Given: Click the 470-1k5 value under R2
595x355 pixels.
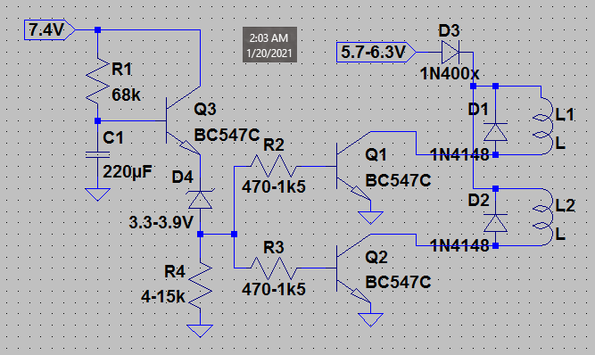Looking at the screenshot, I should pos(274,186).
